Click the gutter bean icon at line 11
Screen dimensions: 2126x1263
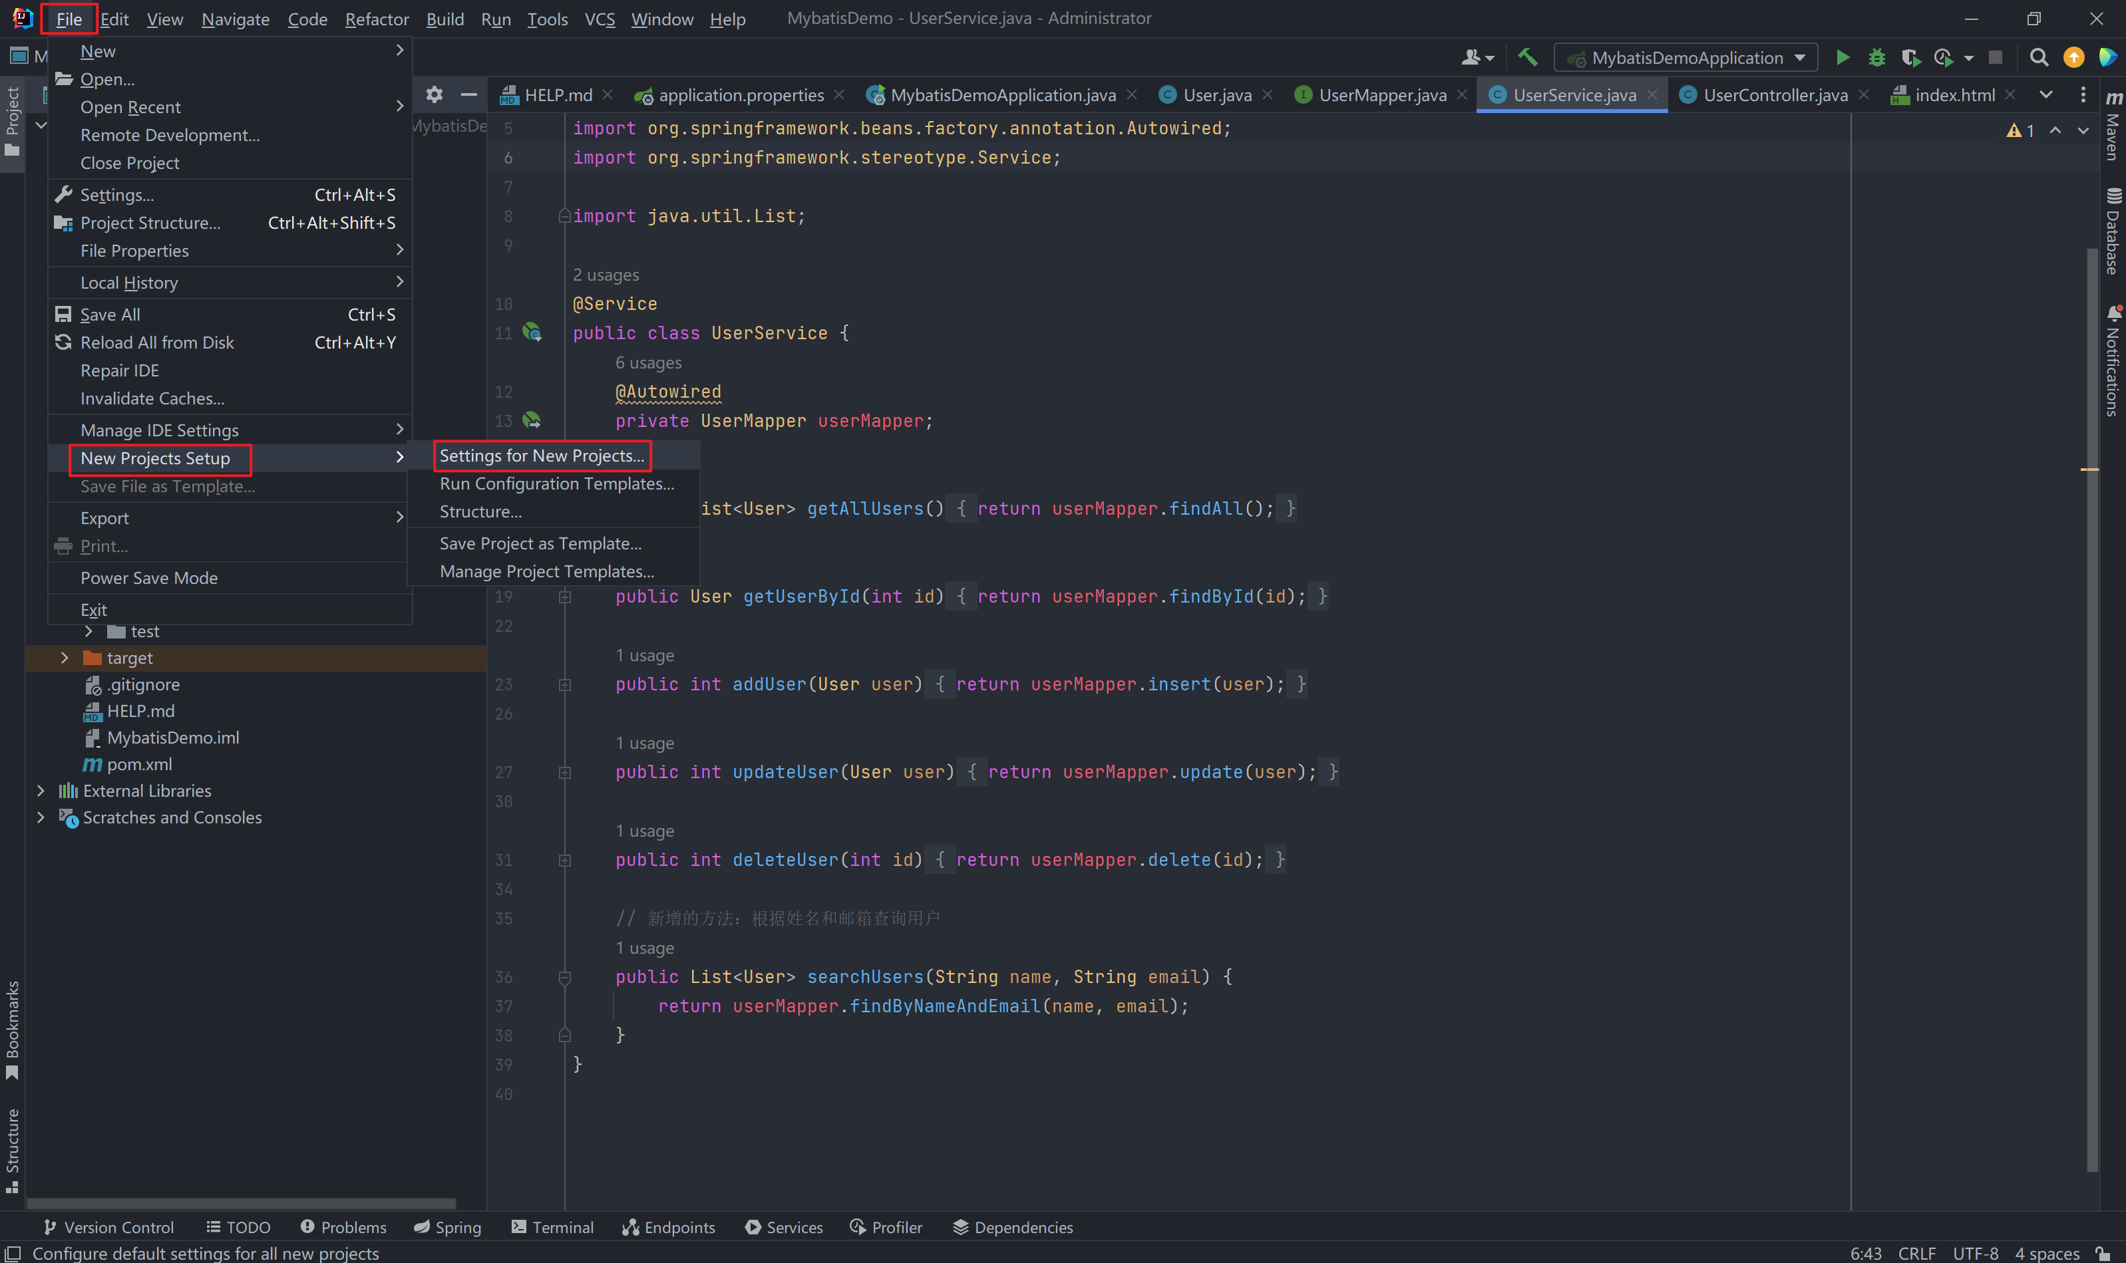pyautogui.click(x=532, y=332)
